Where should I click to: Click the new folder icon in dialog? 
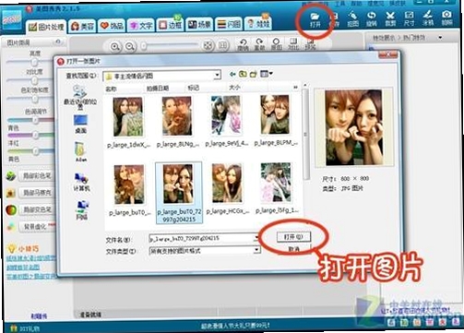(x=253, y=74)
